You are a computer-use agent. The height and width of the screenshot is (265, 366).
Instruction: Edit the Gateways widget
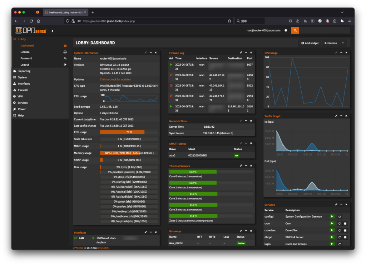(241, 231)
